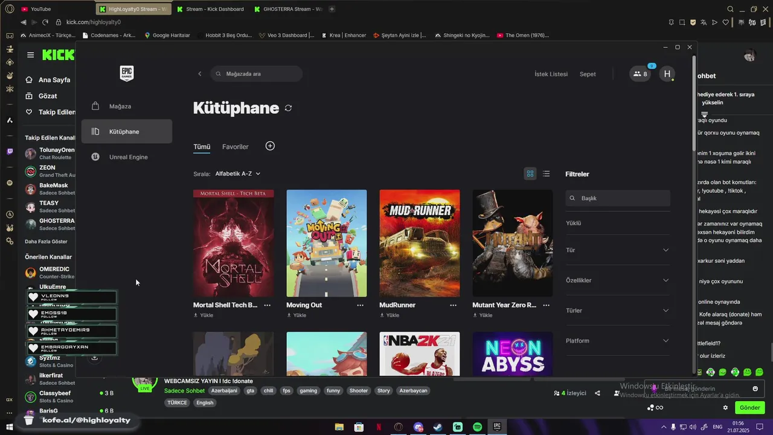Focus the Mağazada ara search field
Viewport: 773px width, 435px height.
coord(257,74)
